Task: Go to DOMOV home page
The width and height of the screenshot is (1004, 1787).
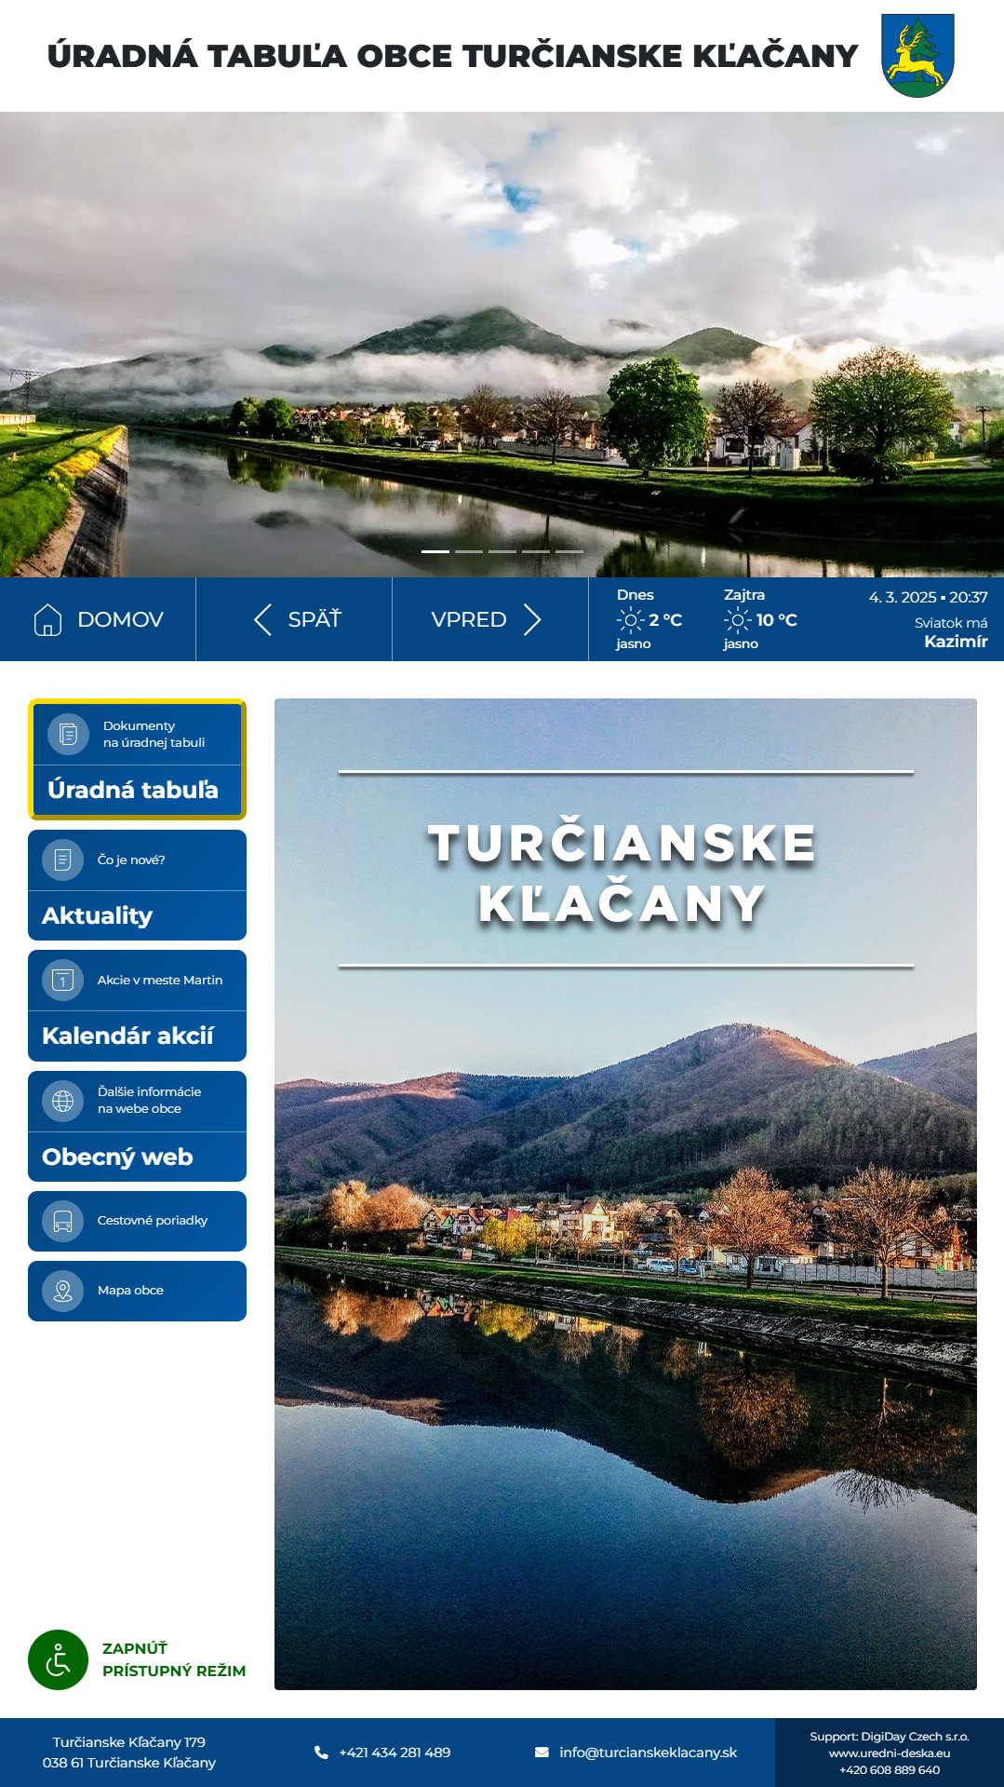Action: point(98,619)
